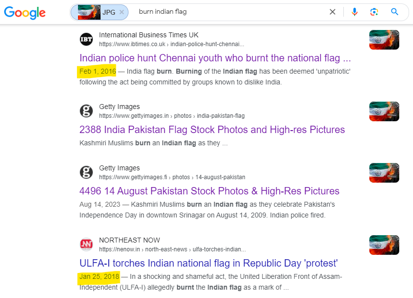Remove the JPG image chip from search

point(122,12)
